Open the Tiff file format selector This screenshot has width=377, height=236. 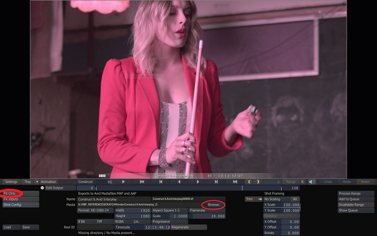pos(105,221)
